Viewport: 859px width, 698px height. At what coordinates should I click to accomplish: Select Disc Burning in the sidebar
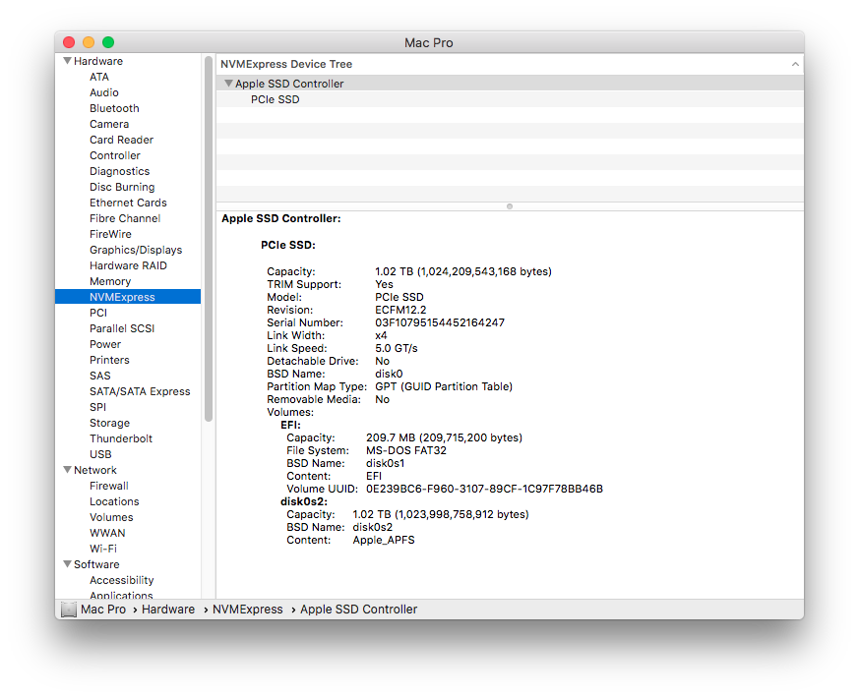[122, 187]
